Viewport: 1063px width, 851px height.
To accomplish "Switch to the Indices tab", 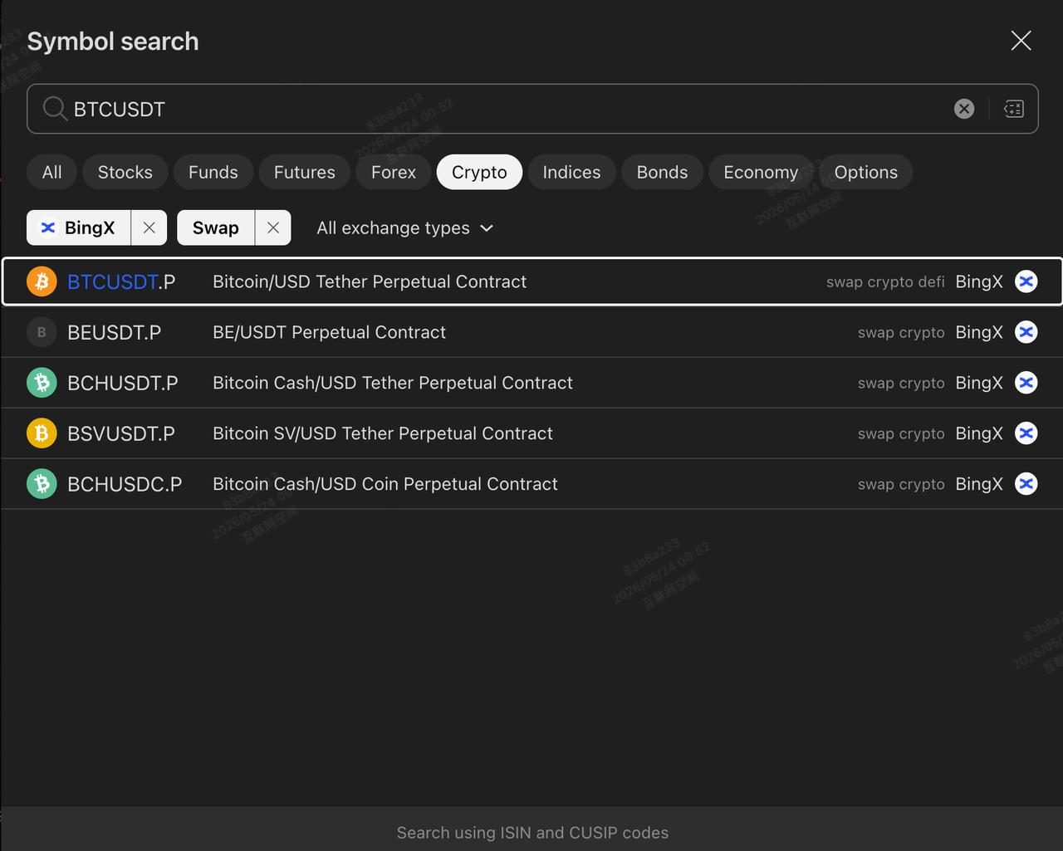I will [x=571, y=172].
